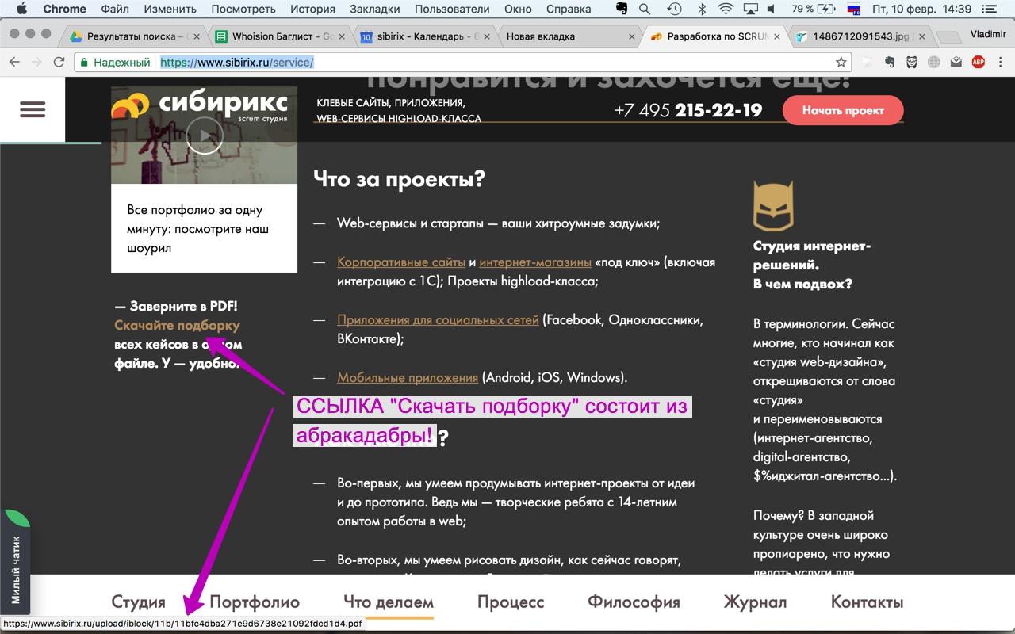Click the Sibirix logo
1015x634 pixels.
[200, 107]
